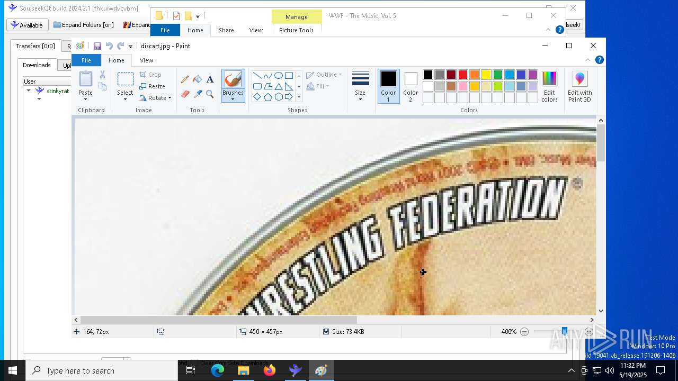This screenshot has width=678, height=381.
Task: Open Downloads tab in Soulseek
Action: 37,65
